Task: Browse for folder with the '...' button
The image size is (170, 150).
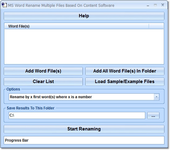Action: pos(153,115)
